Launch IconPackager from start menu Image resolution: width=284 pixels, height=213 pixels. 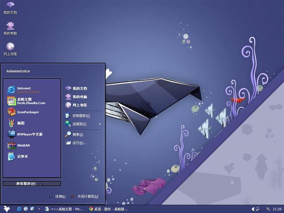point(23,112)
